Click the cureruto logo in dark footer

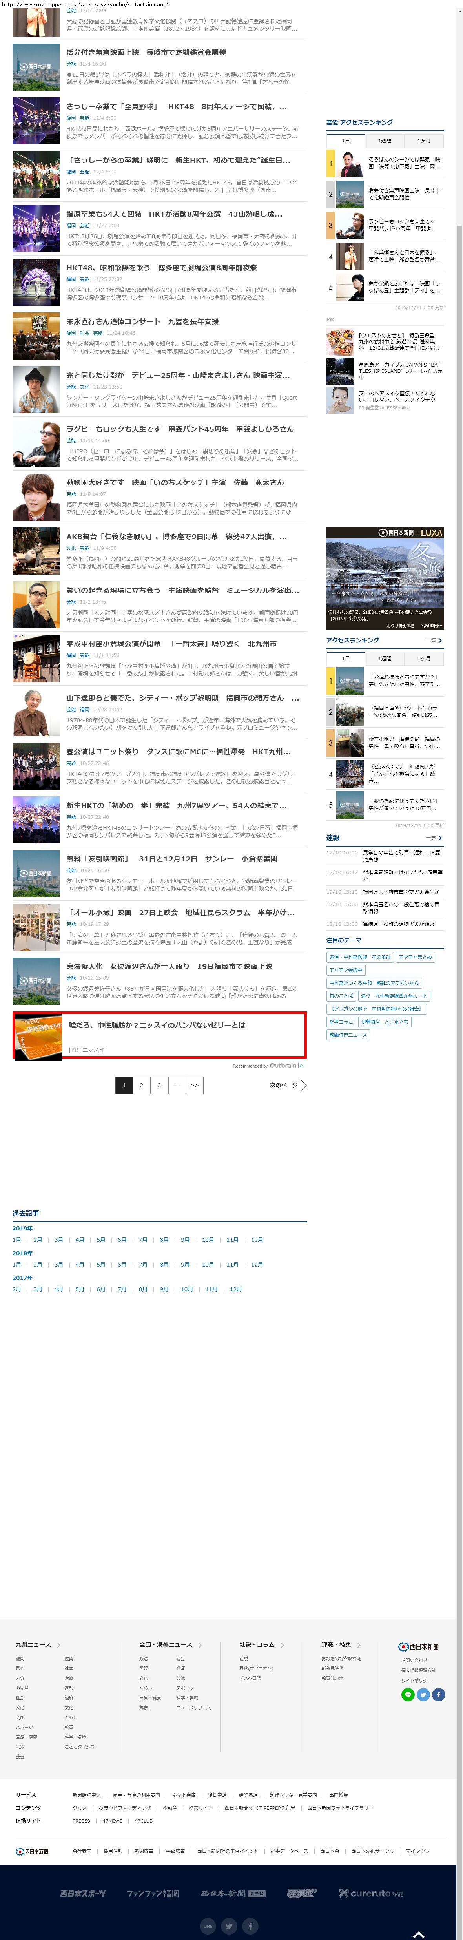pyautogui.click(x=370, y=1893)
